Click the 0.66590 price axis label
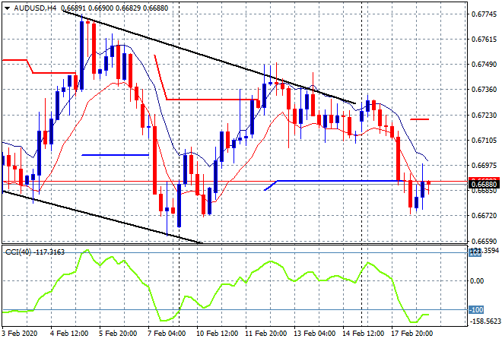 pyautogui.click(x=485, y=241)
